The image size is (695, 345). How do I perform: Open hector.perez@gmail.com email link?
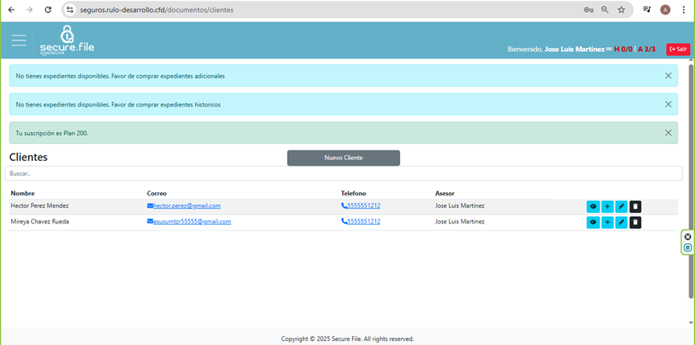click(x=186, y=206)
